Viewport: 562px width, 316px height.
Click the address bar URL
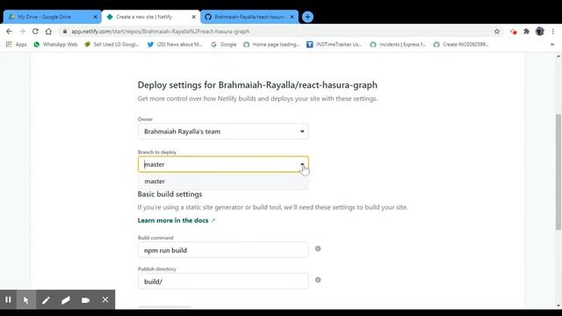160,32
